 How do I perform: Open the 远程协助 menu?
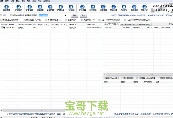coord(47,1)
